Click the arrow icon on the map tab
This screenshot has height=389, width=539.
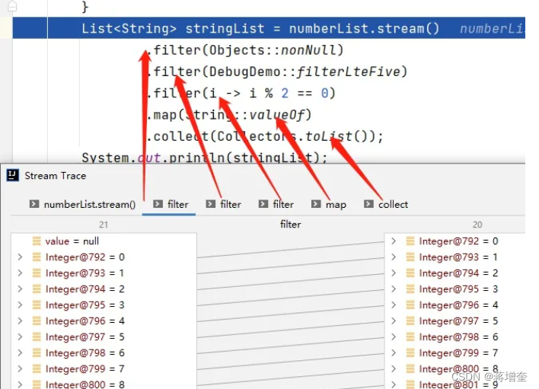click(316, 204)
